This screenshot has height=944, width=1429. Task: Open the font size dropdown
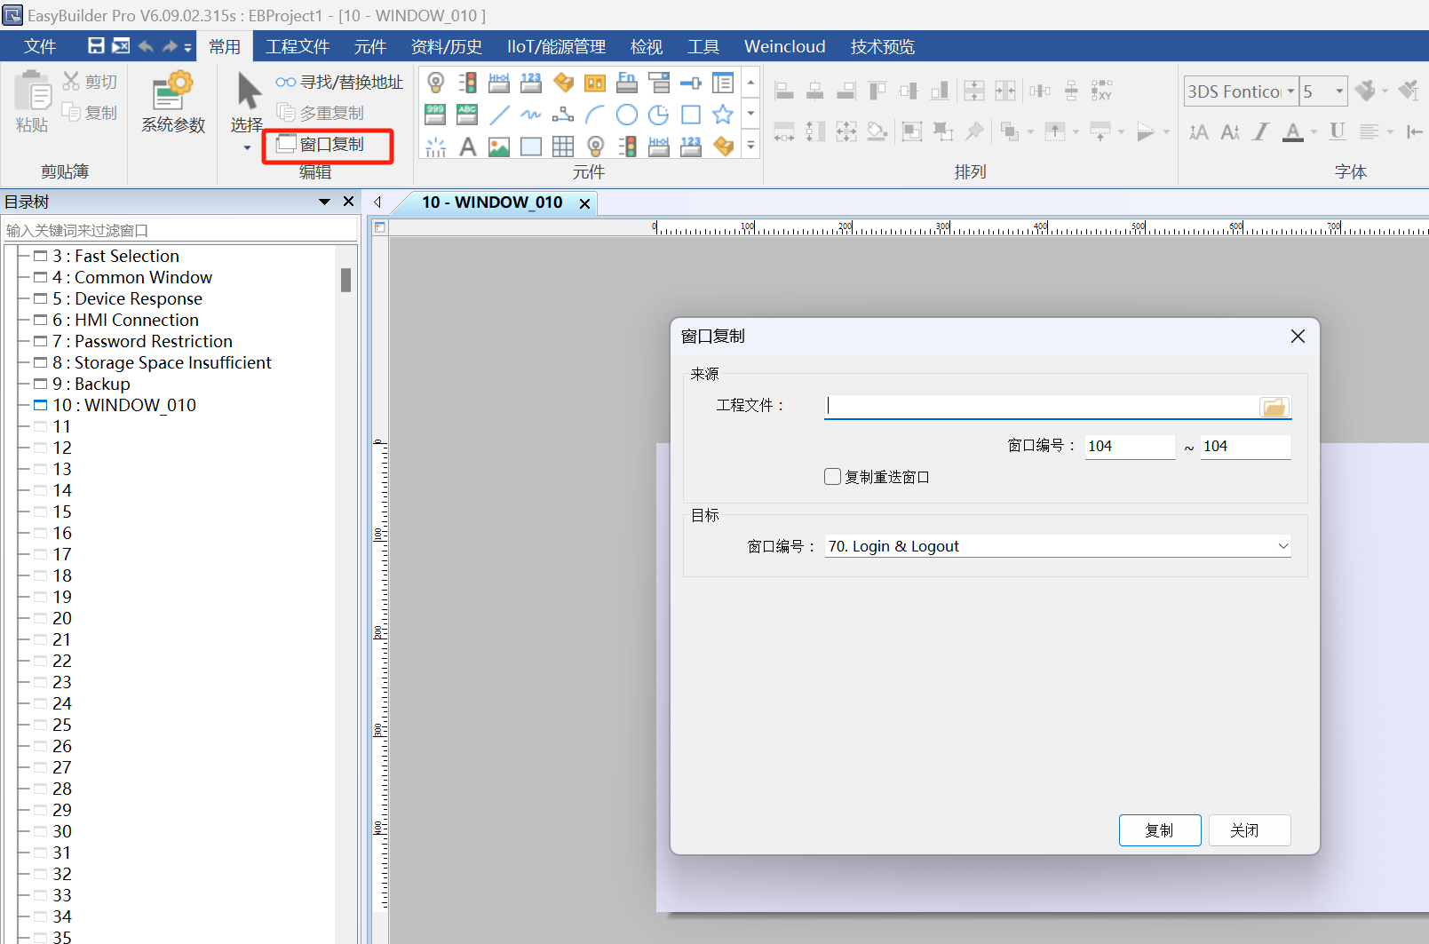pyautogui.click(x=1339, y=91)
